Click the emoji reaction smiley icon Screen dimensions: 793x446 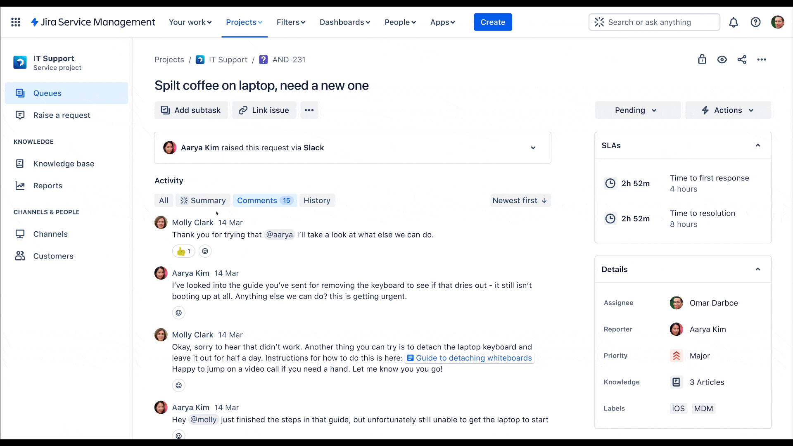[x=205, y=251]
